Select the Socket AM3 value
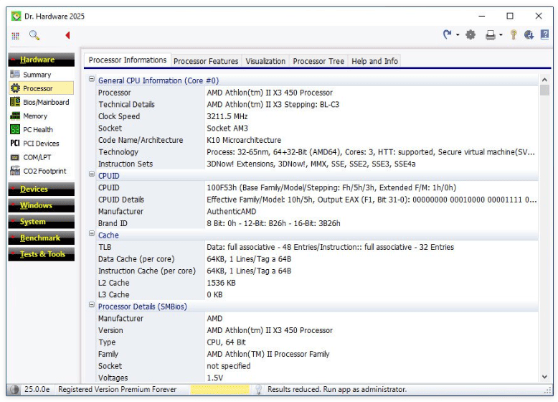Screen dimensions: 558x402 (x=227, y=128)
